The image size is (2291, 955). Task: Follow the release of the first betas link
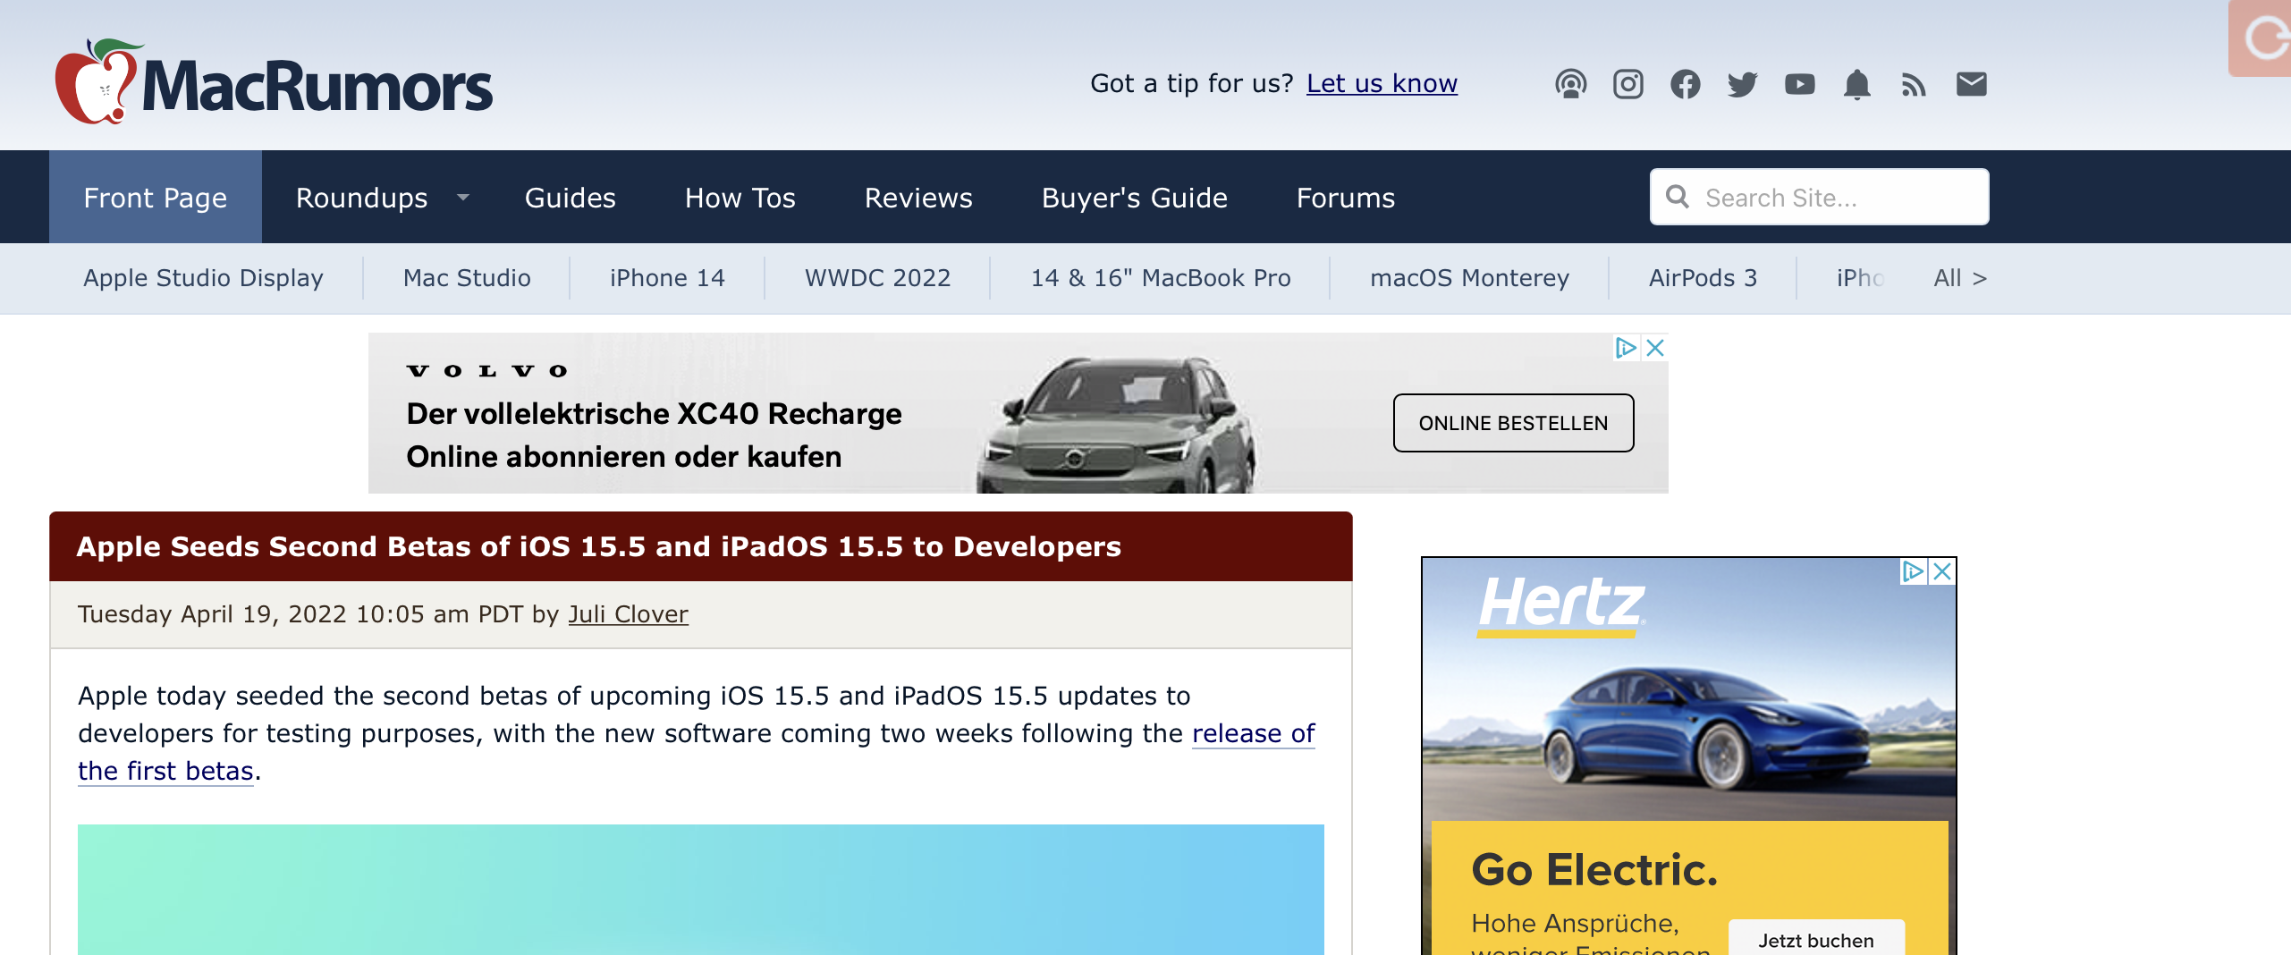[1253, 733]
